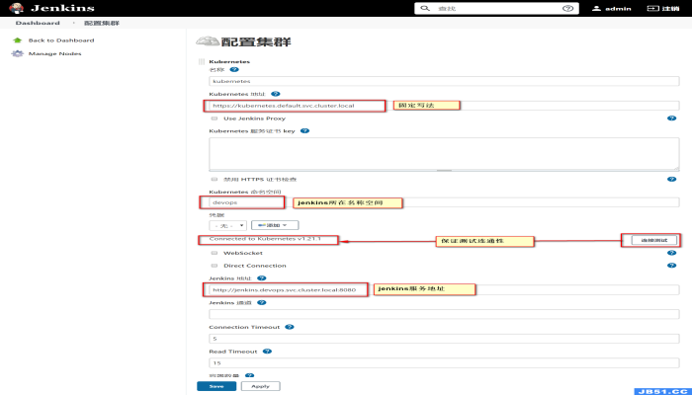Viewport: 692px width, 395px height.
Task: Click the Manage Nodes gear icon
Action: pyautogui.click(x=17, y=53)
